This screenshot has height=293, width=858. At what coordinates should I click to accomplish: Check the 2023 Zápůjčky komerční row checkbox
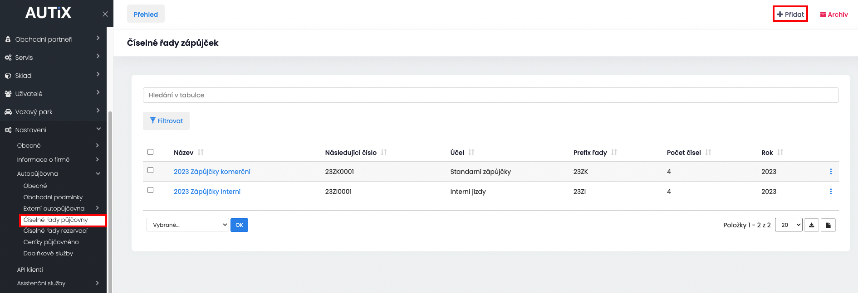point(151,170)
